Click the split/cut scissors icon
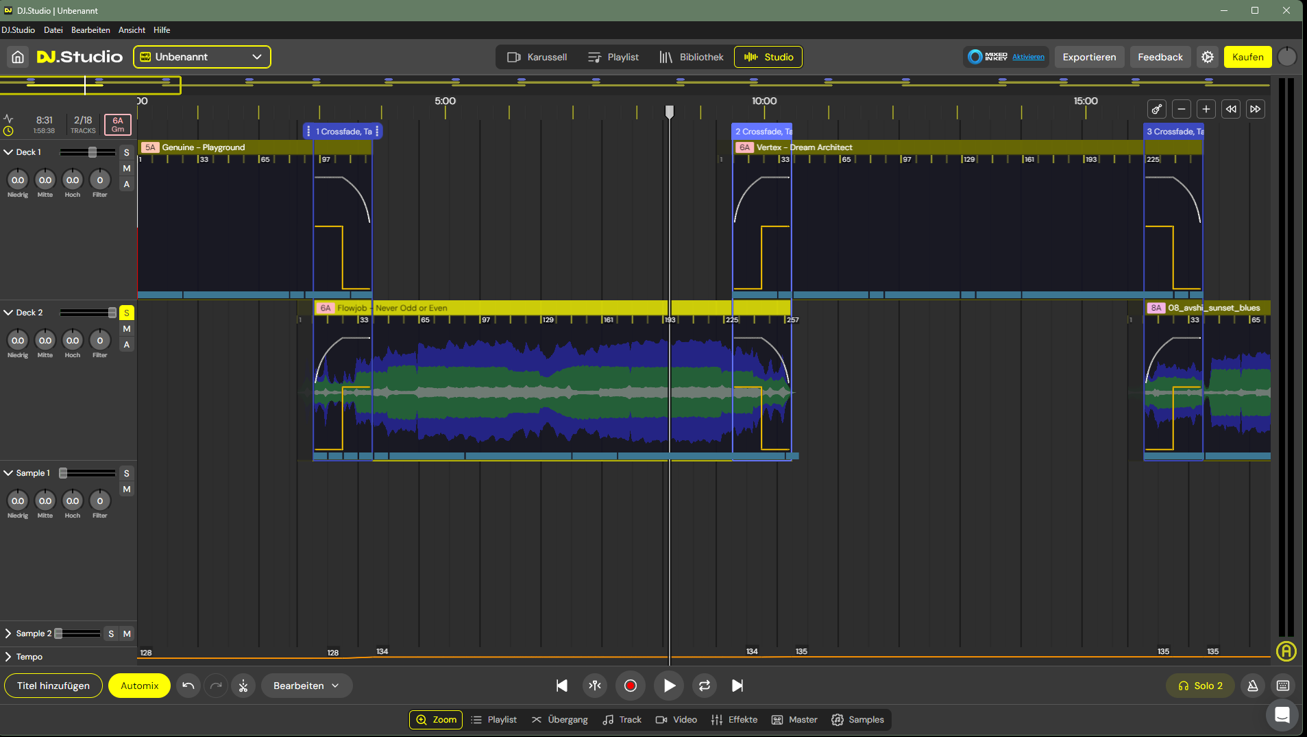 click(243, 686)
